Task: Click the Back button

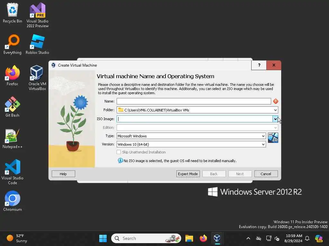Action: pos(214,174)
